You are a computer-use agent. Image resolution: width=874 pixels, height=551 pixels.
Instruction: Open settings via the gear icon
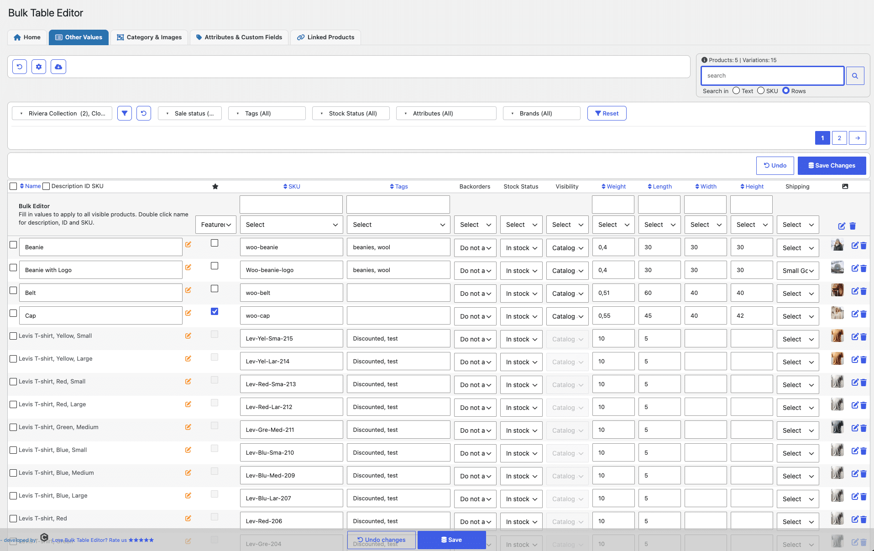pos(39,67)
